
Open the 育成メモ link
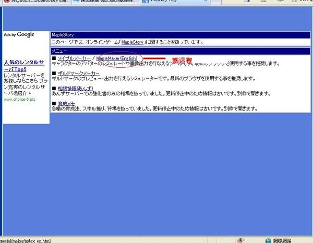[66, 103]
